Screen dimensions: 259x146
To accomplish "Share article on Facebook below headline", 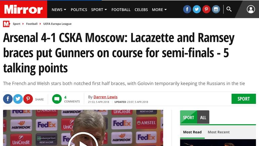I will pos(8,99).
